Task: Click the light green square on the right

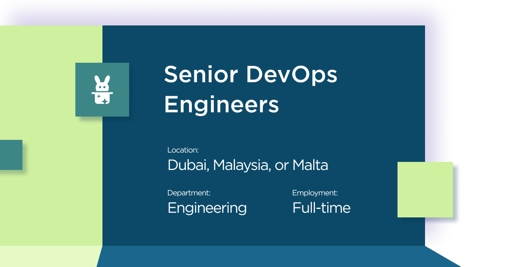Action: pyautogui.click(x=425, y=189)
